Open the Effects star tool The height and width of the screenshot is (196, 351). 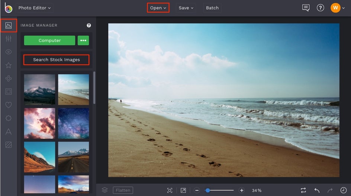(x=9, y=65)
